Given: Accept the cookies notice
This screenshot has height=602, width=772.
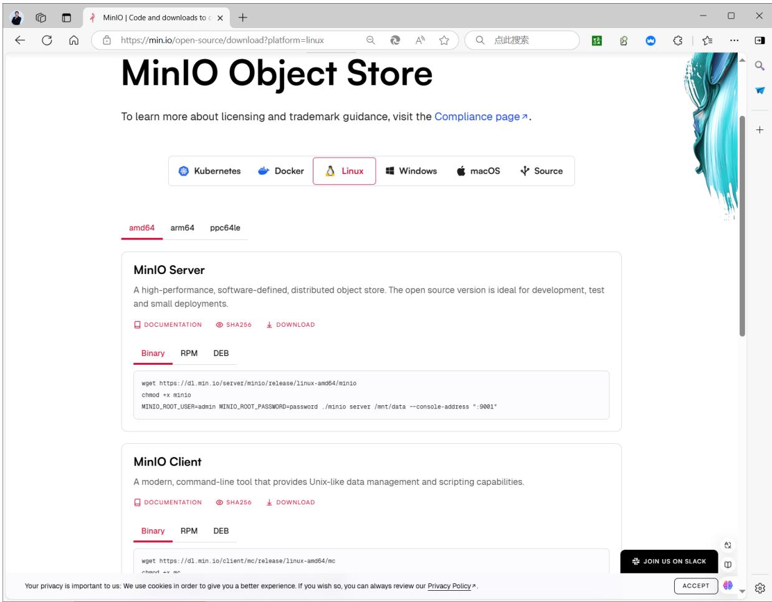Looking at the screenshot, I should tap(695, 586).
